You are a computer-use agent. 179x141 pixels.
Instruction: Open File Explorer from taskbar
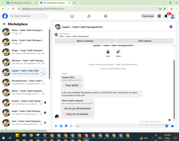point(24,135)
